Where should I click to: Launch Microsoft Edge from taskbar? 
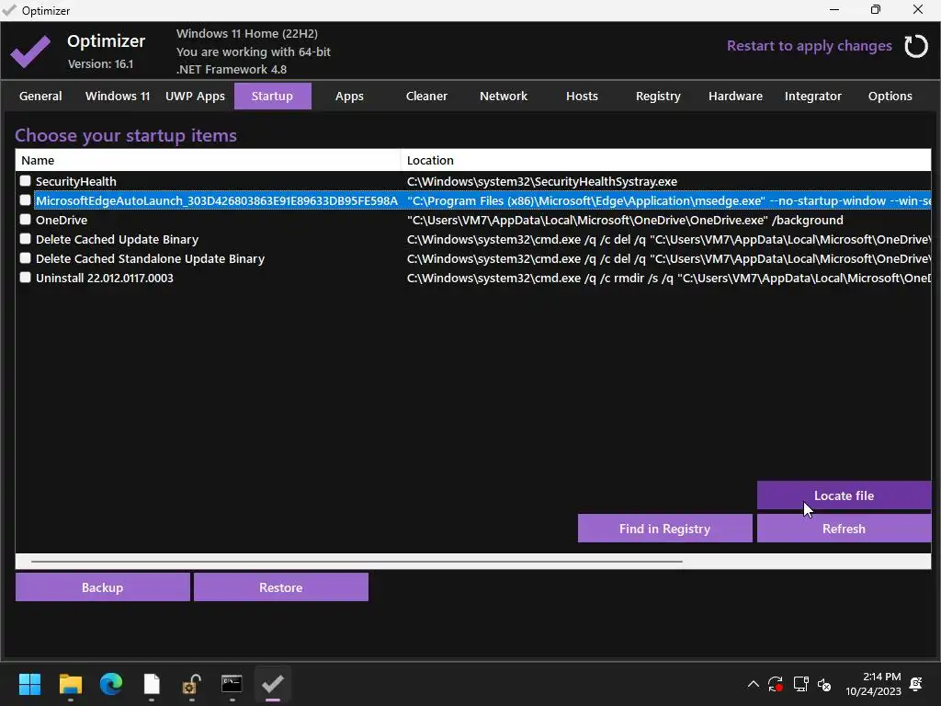pyautogui.click(x=111, y=684)
